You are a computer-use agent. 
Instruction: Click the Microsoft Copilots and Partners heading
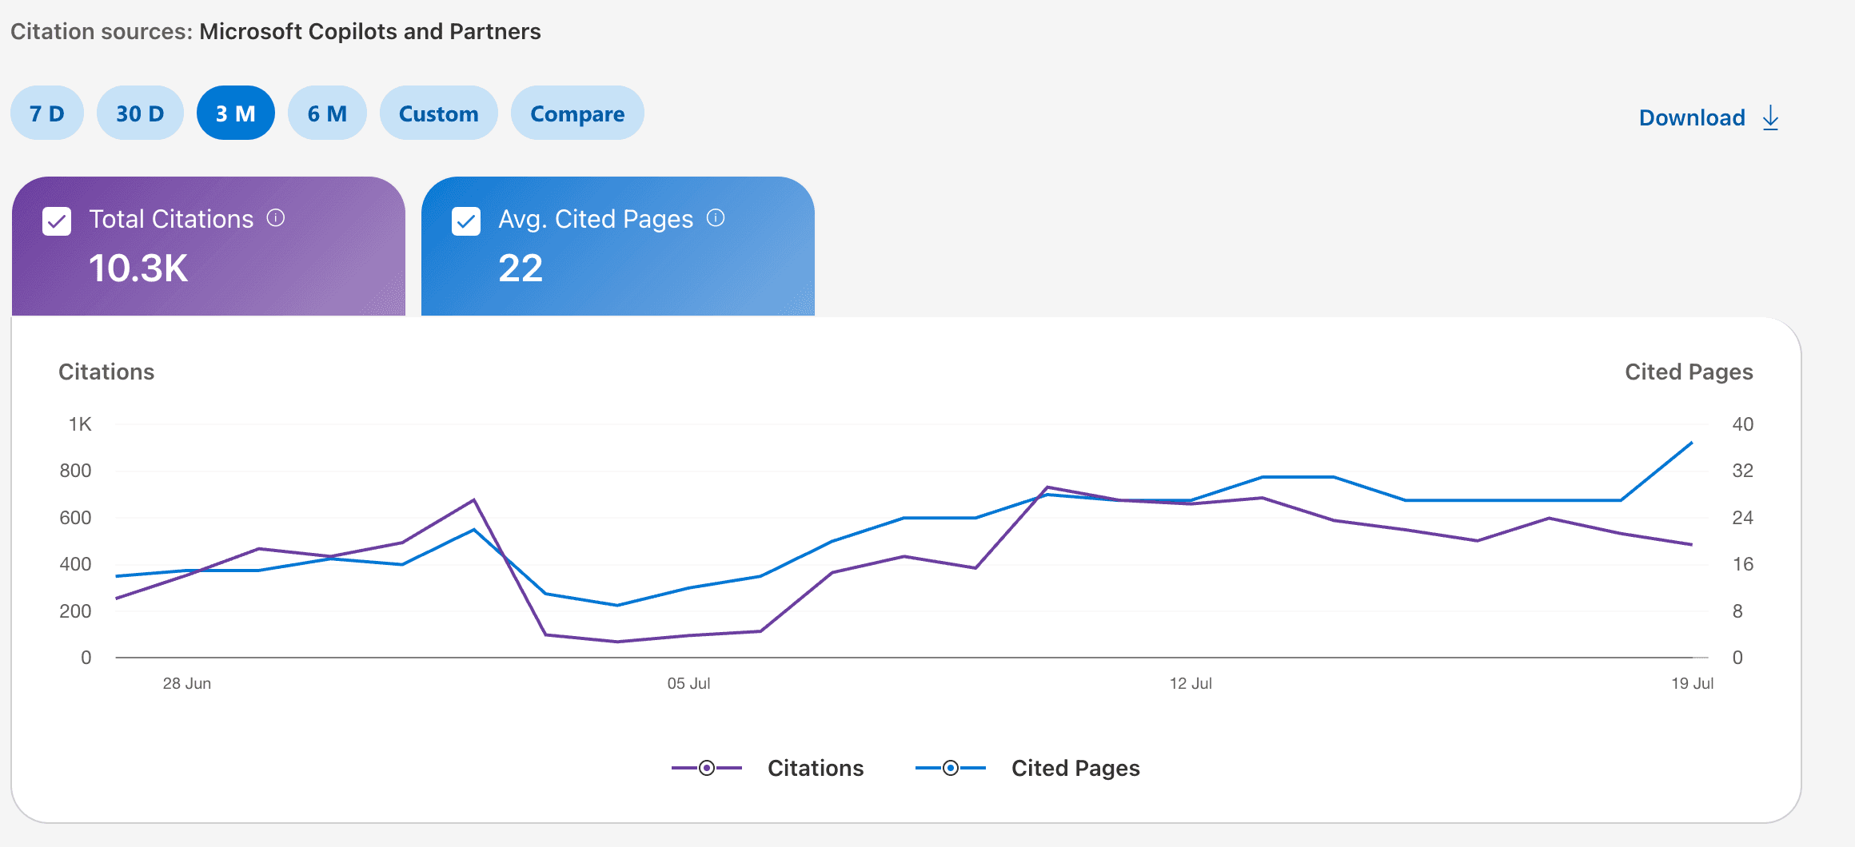(x=370, y=31)
